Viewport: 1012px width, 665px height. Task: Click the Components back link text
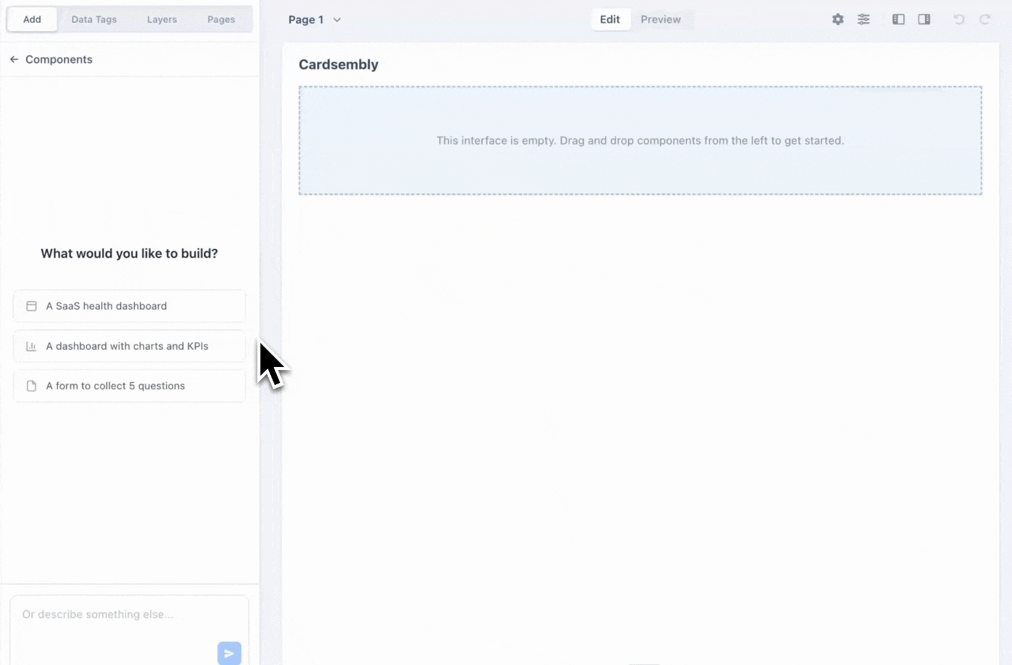point(59,59)
